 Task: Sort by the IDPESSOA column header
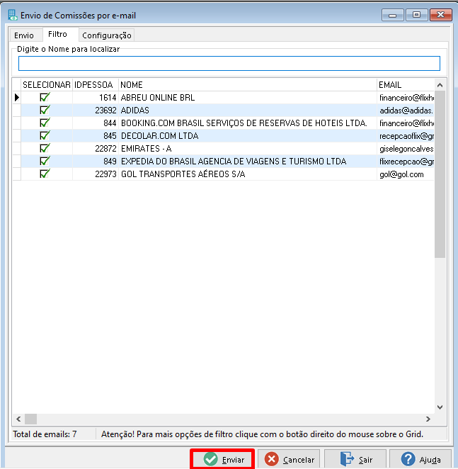point(96,85)
